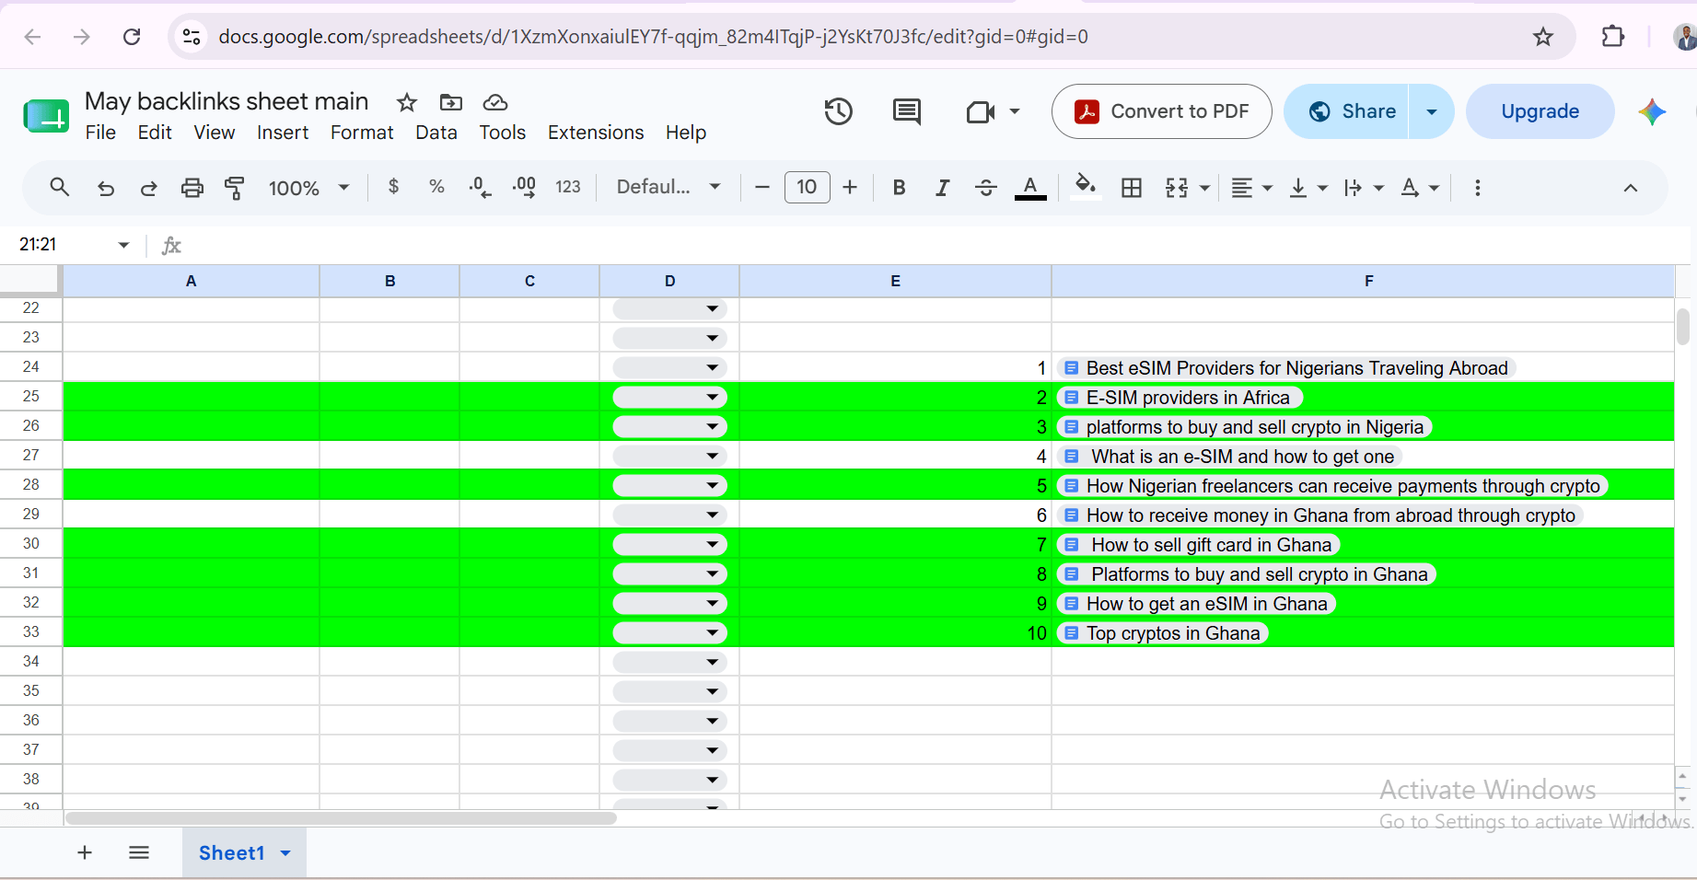Open the Insert menu
Image resolution: width=1697 pixels, height=880 pixels.
tap(283, 133)
